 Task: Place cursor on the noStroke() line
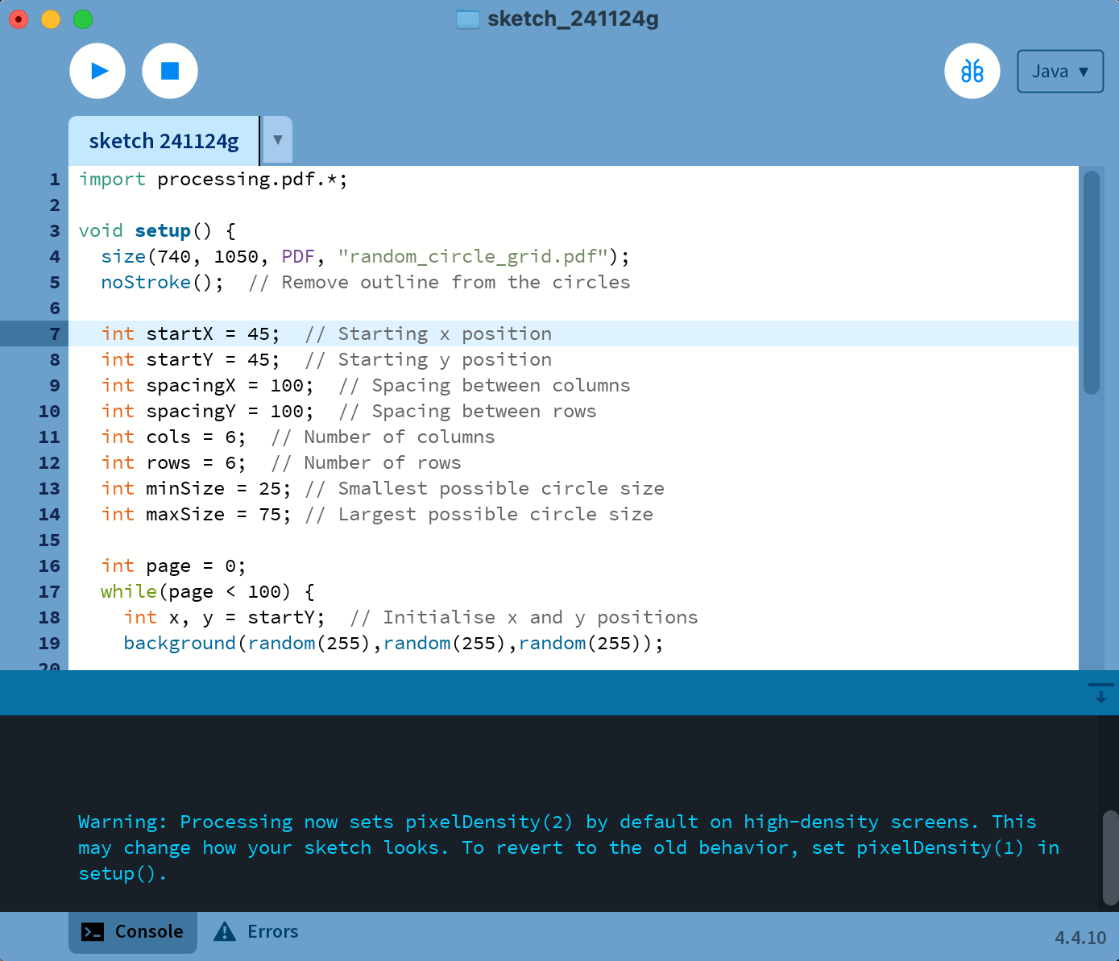click(161, 283)
